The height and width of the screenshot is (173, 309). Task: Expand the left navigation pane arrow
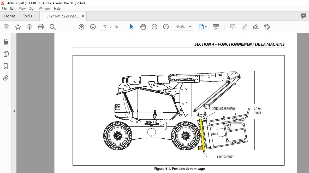click(x=14, y=111)
